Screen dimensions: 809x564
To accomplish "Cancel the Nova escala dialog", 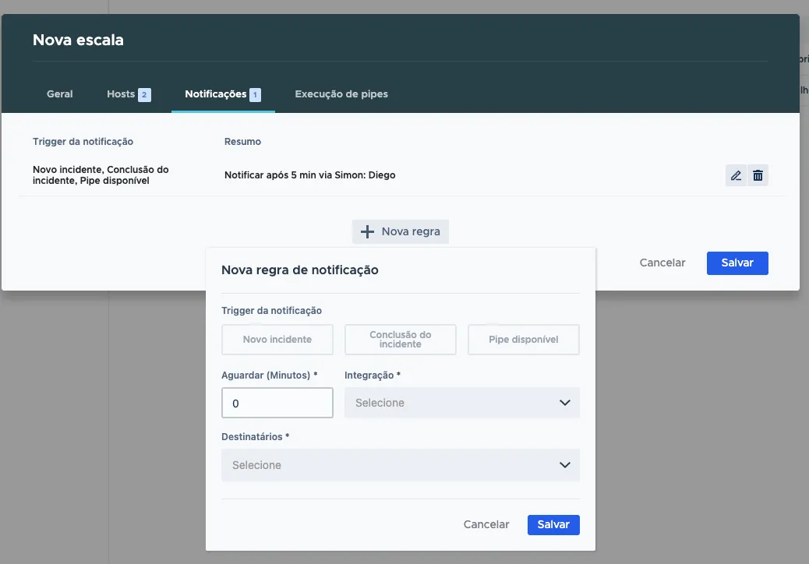I will (662, 263).
